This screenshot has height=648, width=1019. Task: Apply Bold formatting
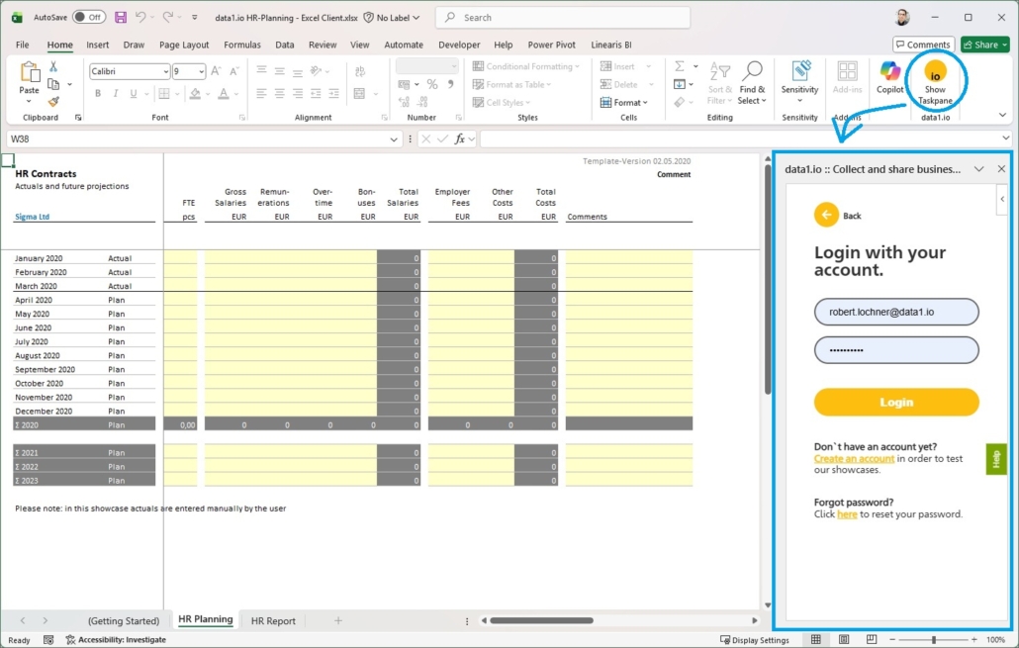pos(98,94)
